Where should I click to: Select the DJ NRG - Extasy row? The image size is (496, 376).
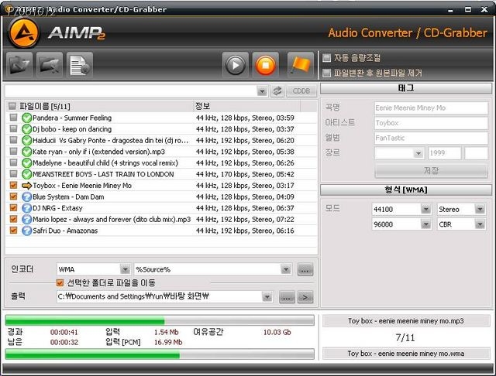click(161, 208)
